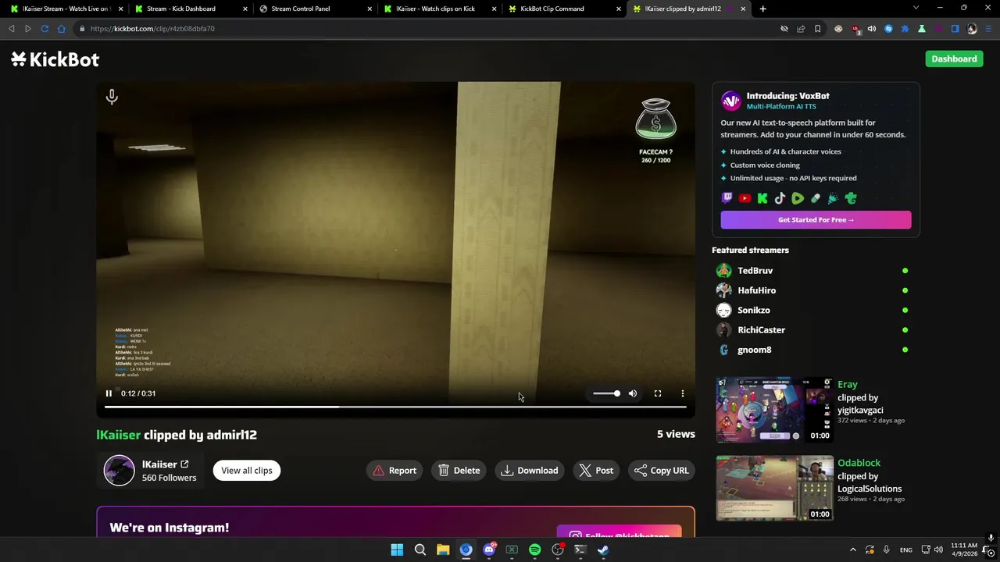
Task: Open the Eray clip thumbnail
Action: pyautogui.click(x=774, y=410)
